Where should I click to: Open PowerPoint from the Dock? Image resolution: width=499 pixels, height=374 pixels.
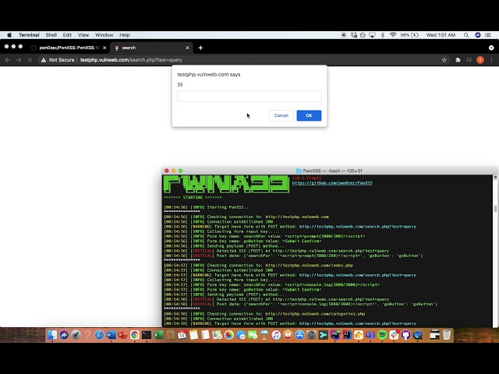coord(123,335)
